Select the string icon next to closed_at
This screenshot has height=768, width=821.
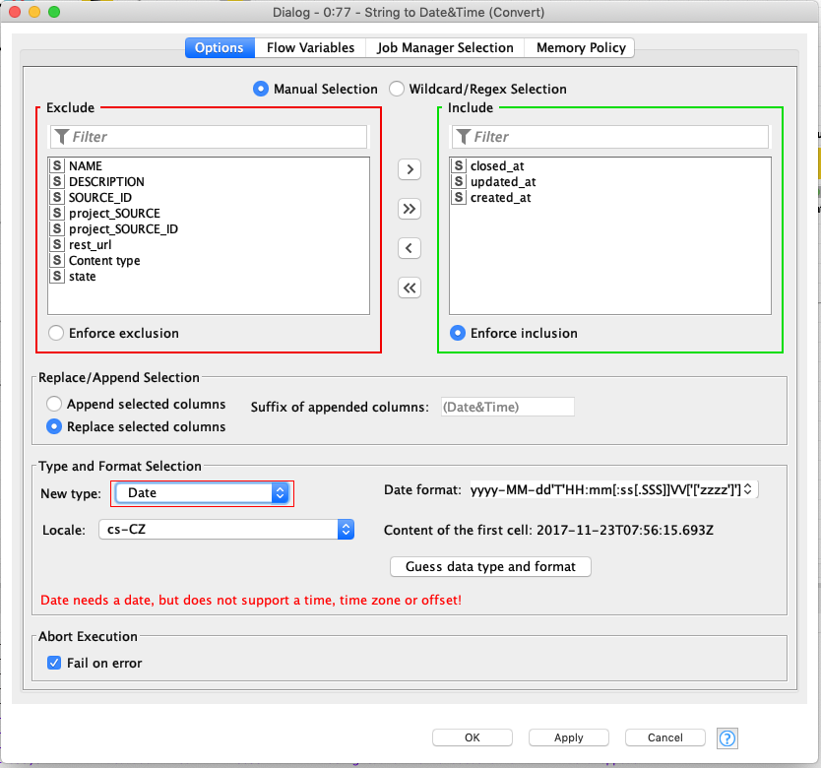coord(459,166)
